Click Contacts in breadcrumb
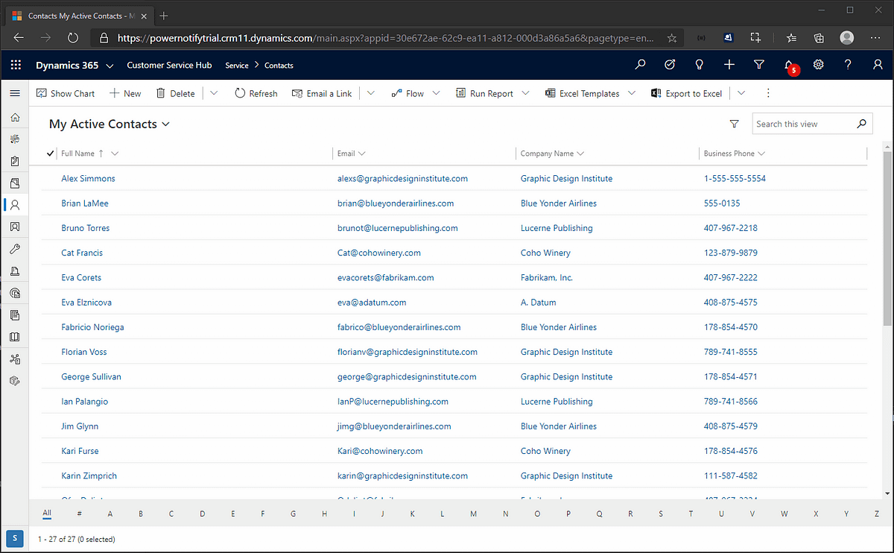894x553 pixels. click(279, 66)
